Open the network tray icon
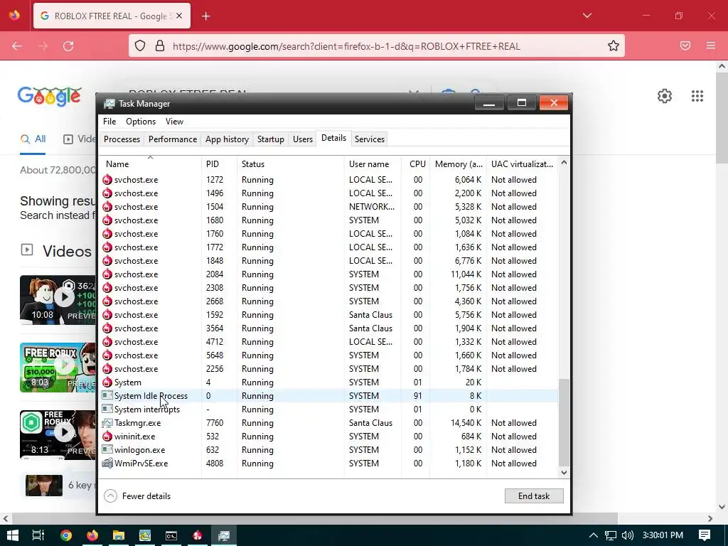 click(x=611, y=535)
